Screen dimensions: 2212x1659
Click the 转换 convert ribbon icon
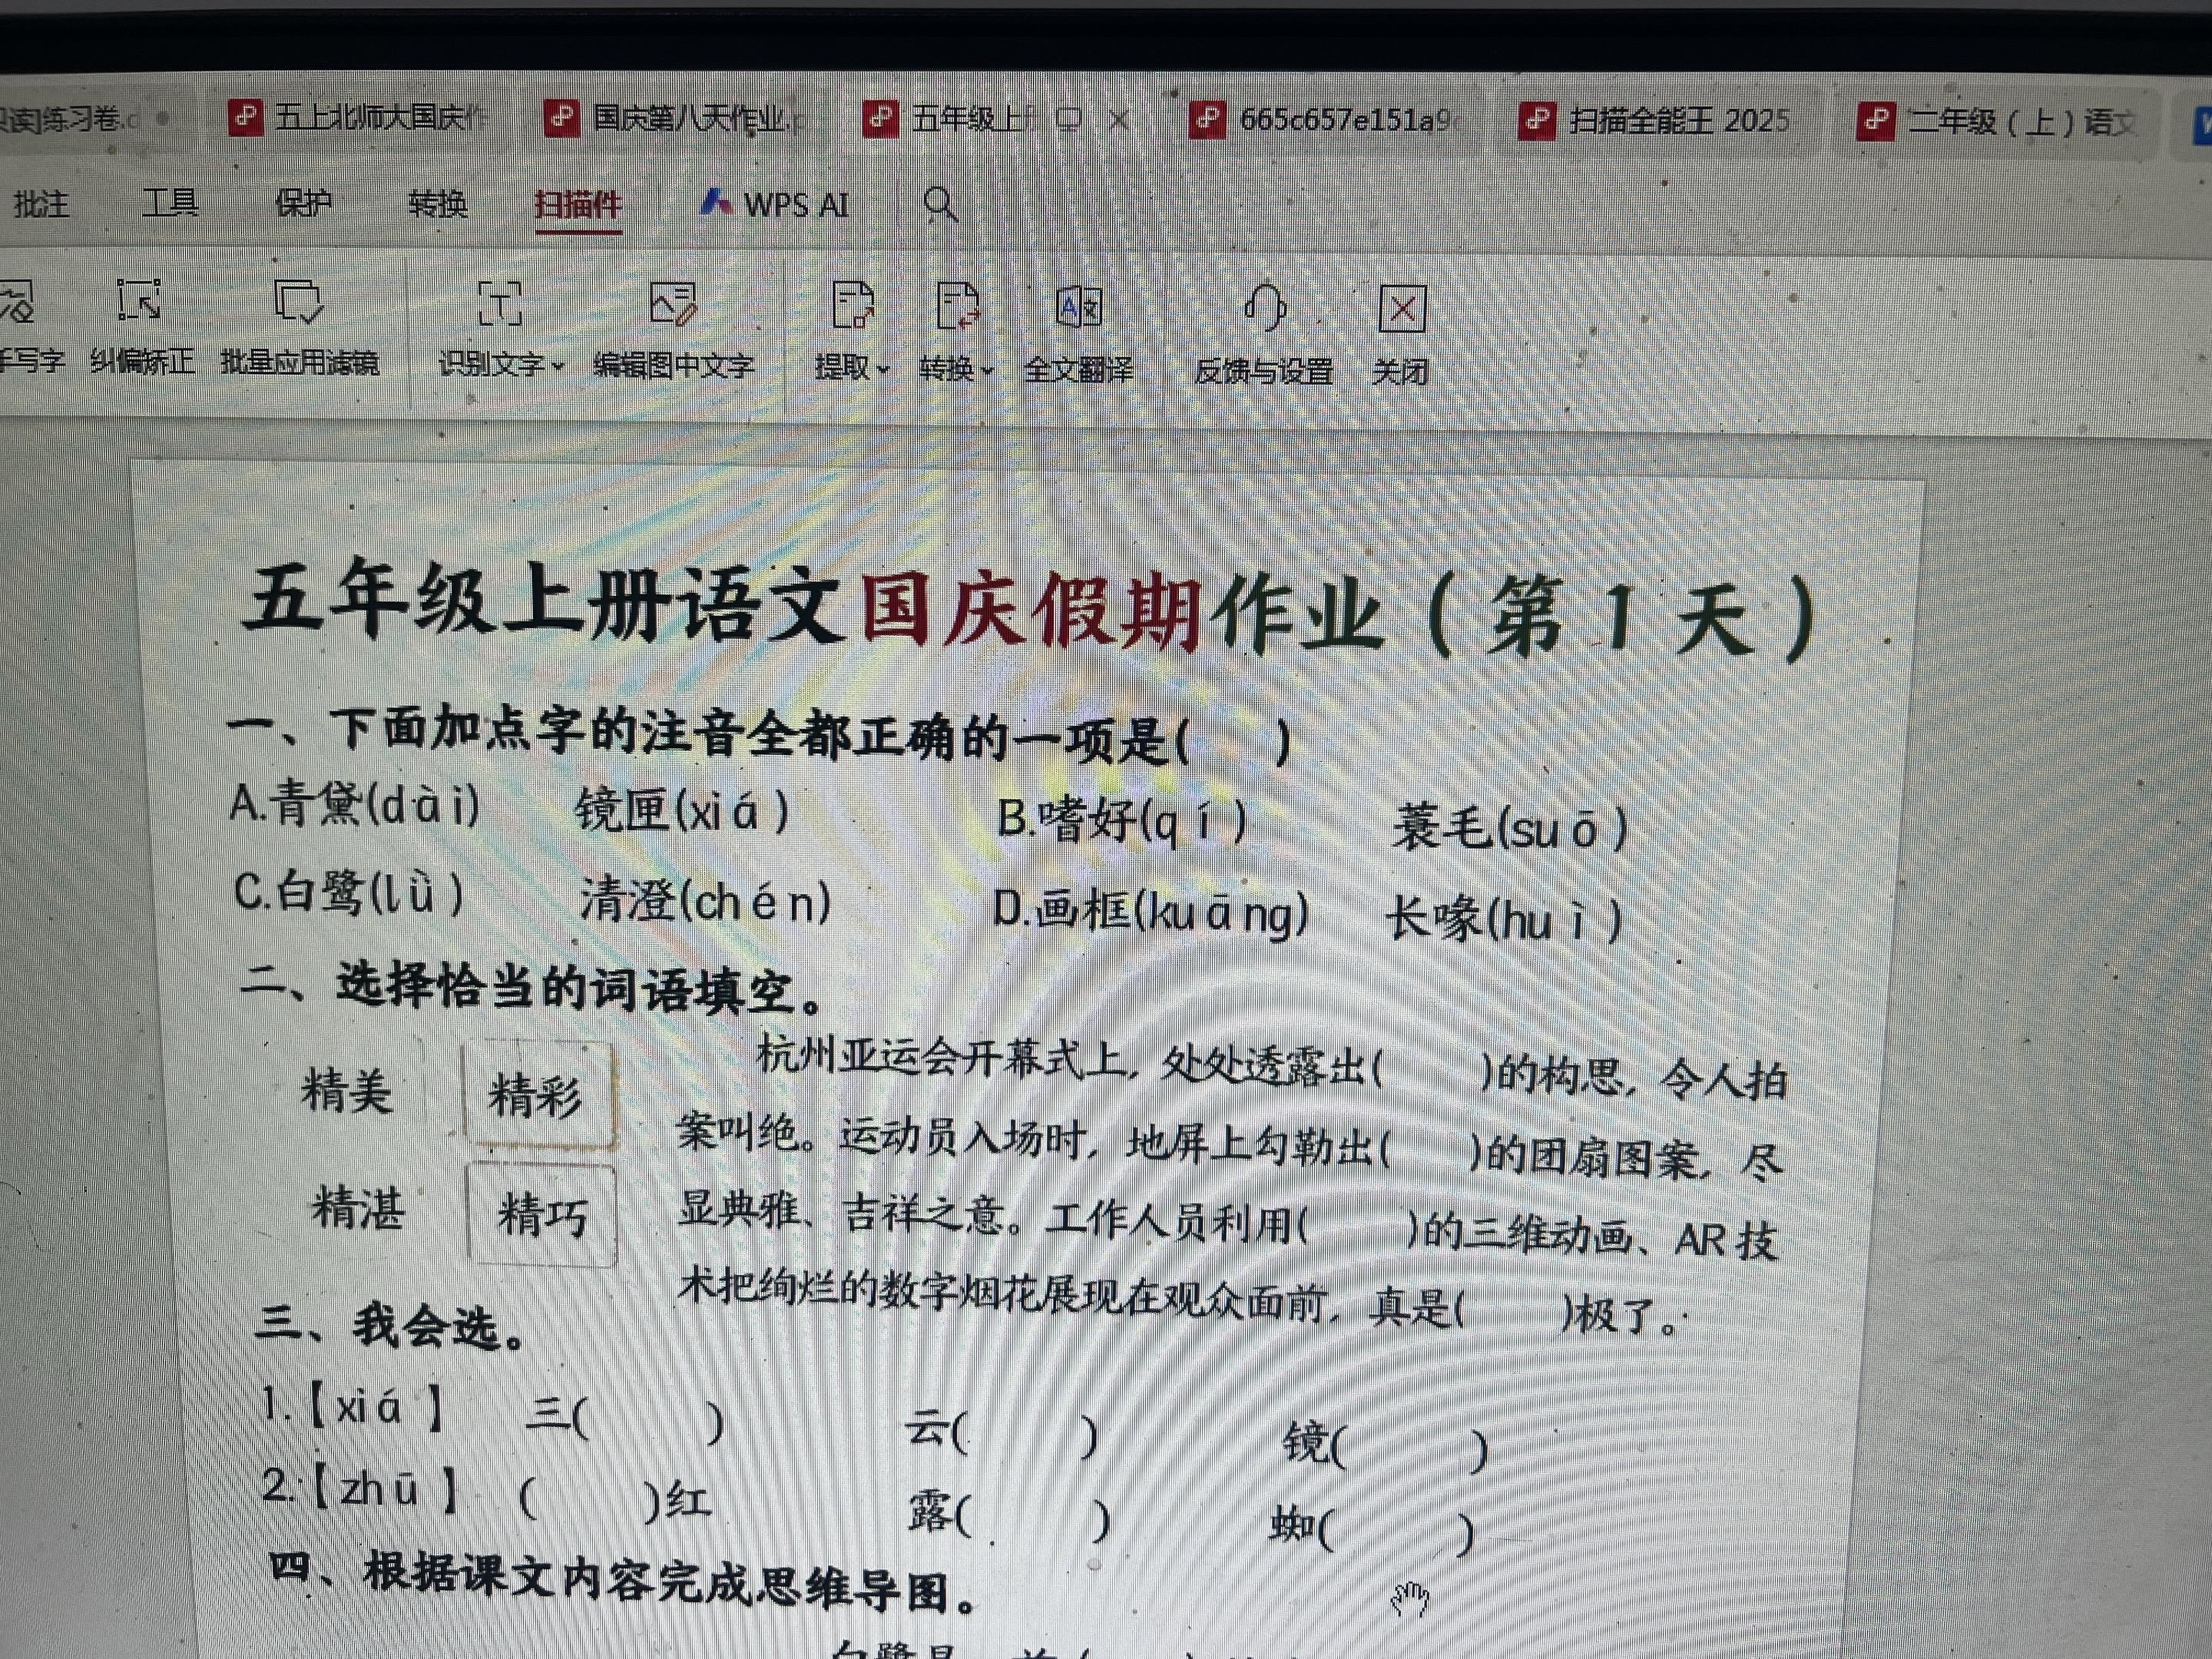pos(957,306)
